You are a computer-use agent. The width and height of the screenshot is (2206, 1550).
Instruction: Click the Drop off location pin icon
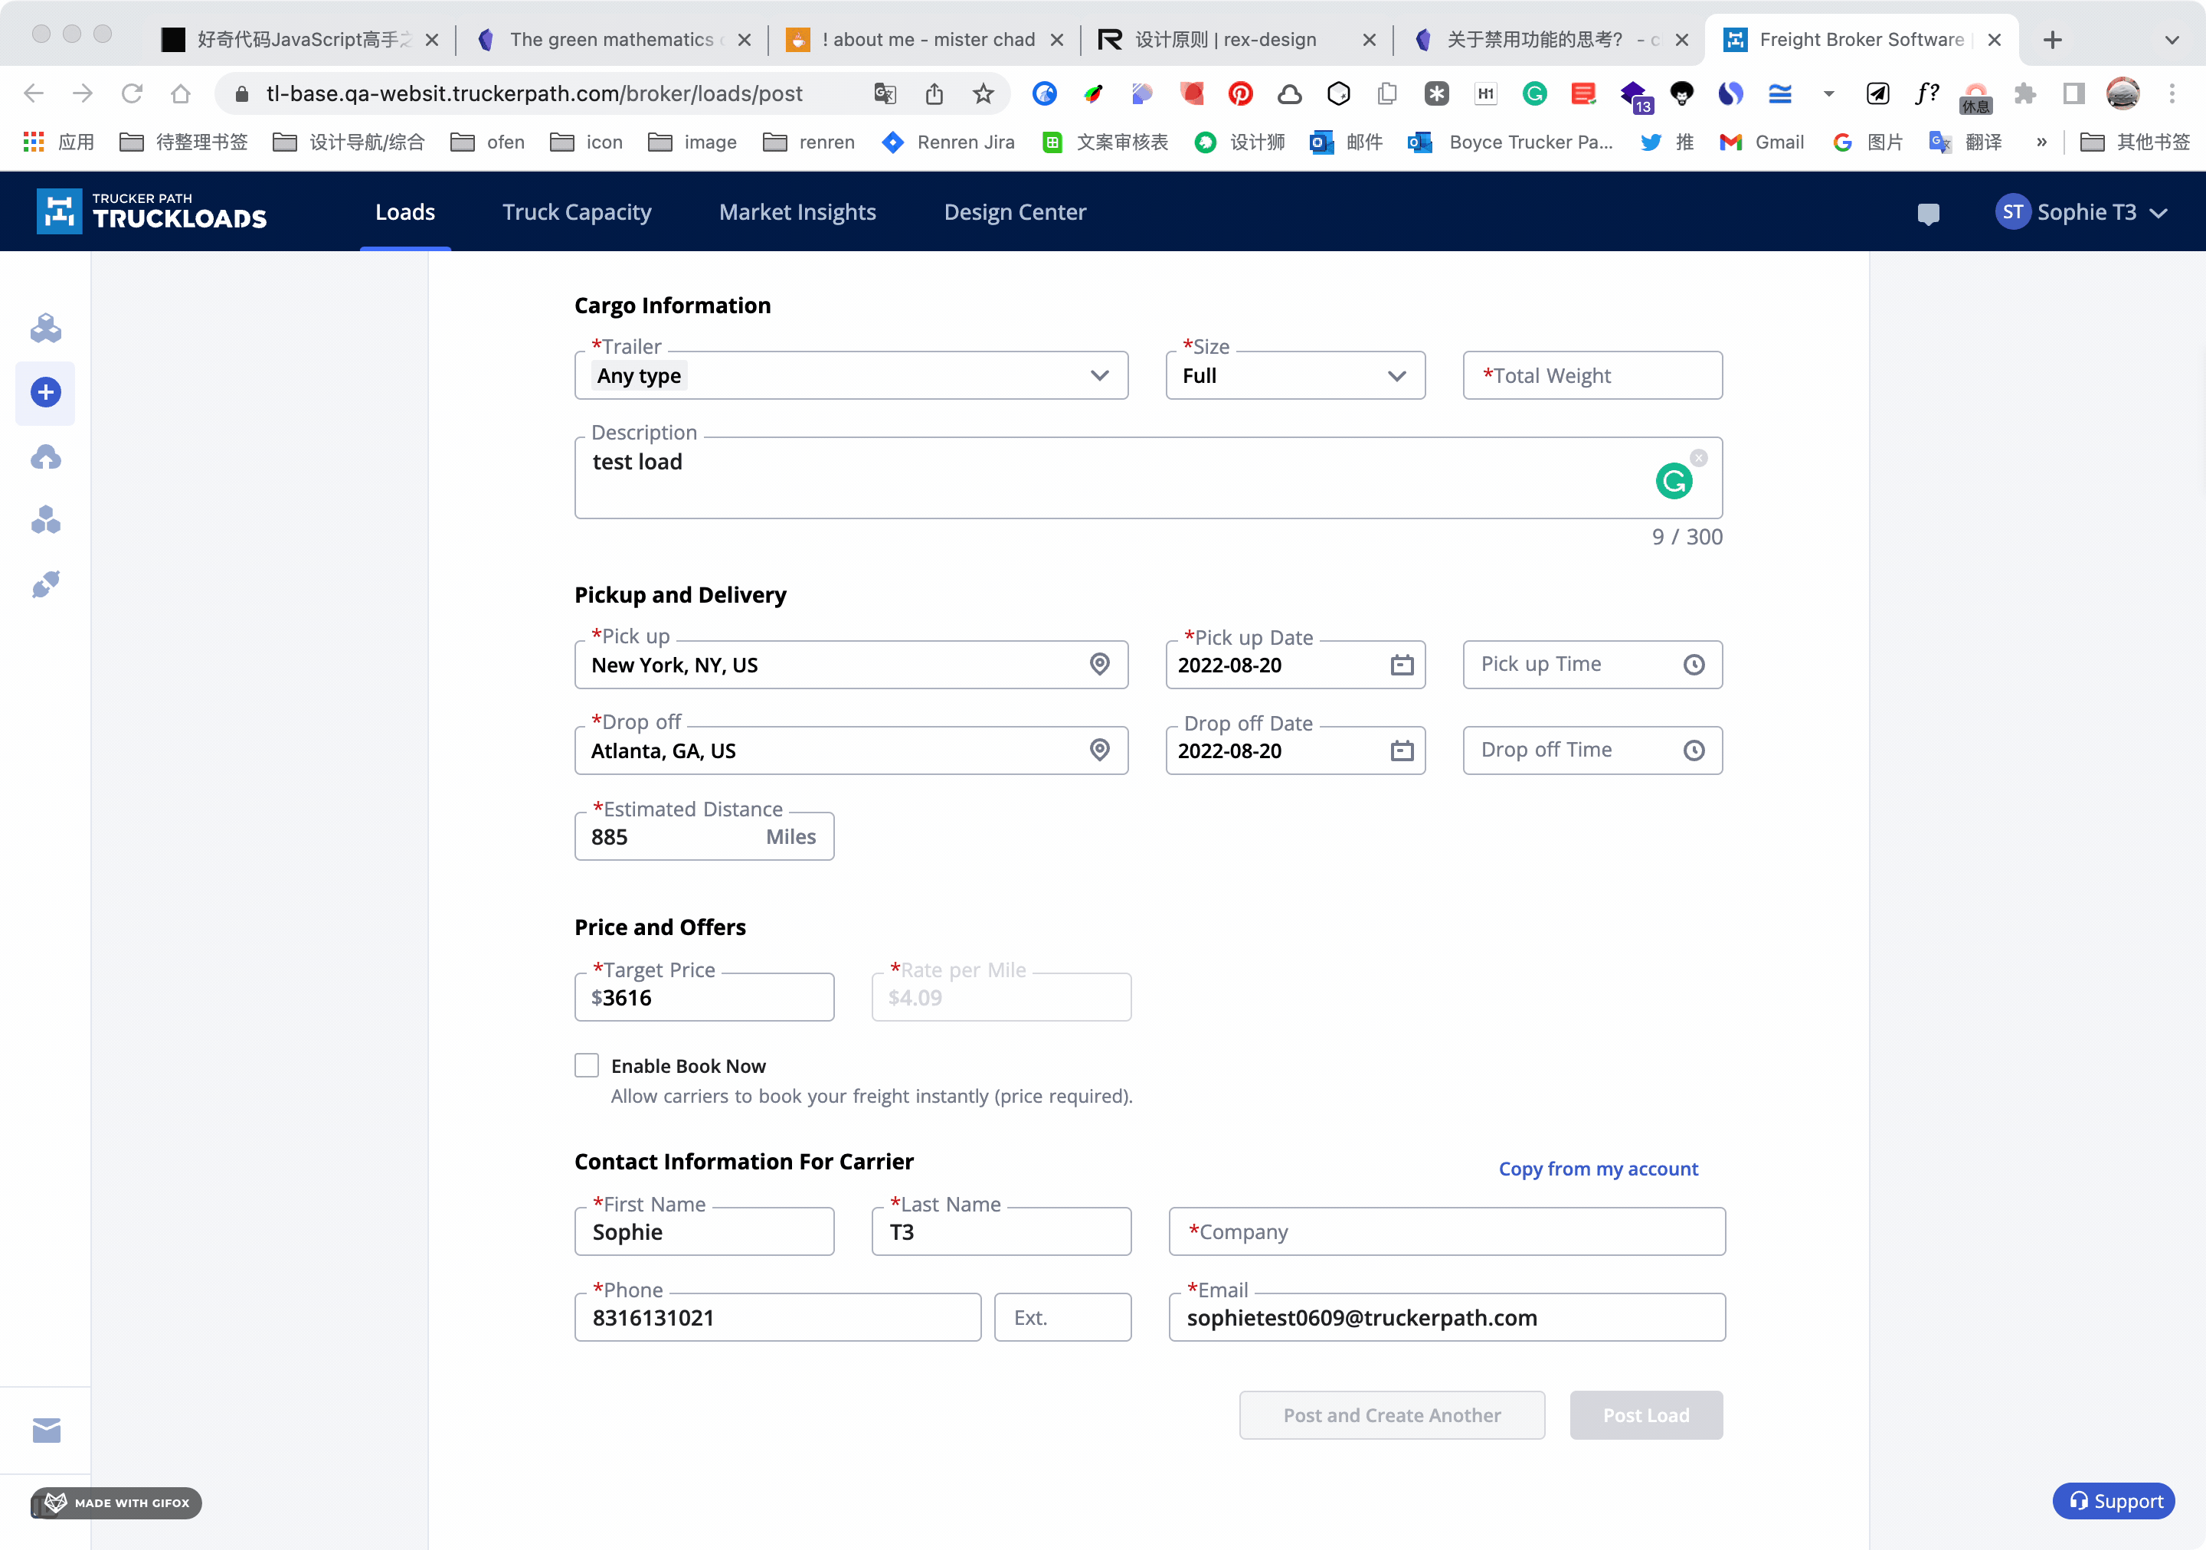pos(1099,749)
